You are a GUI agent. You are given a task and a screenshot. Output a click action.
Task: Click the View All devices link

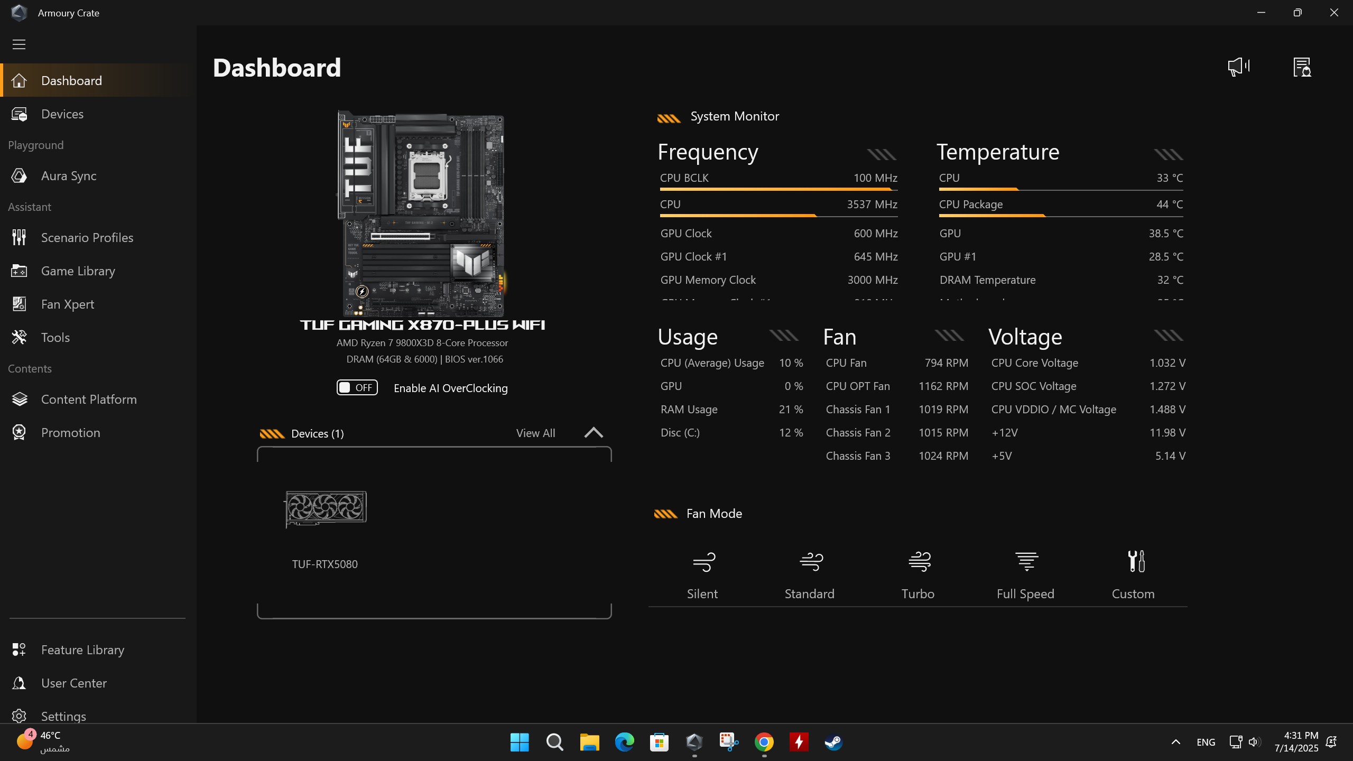click(x=535, y=433)
